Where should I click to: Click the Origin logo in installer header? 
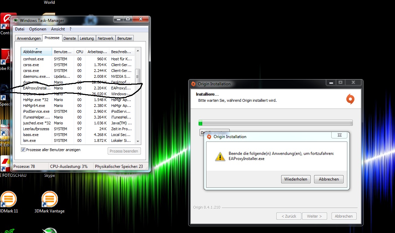[x=350, y=99]
